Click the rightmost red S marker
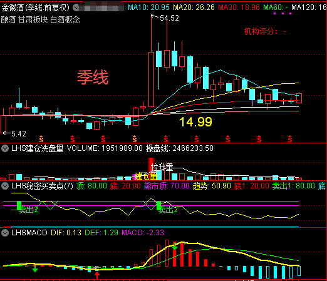 click(x=290, y=139)
